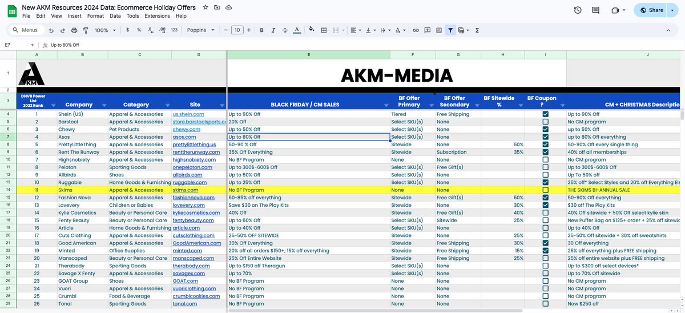Image resolution: width=685 pixels, height=313 pixels.
Task: Open the allbirds.com link
Action: pos(188,175)
